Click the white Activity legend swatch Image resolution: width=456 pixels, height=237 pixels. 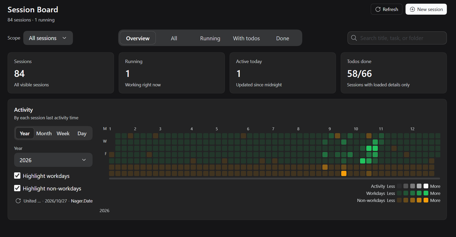tap(426, 186)
